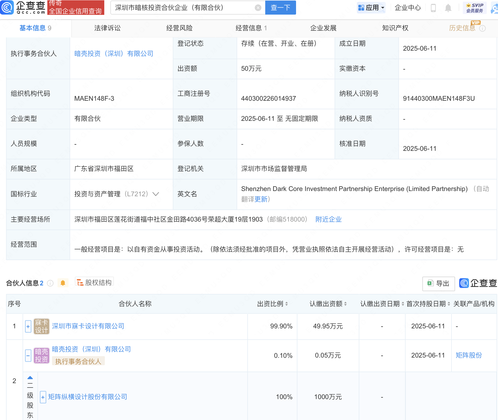The width and height of the screenshot is (498, 420).
Task: Collapse 暗壳投资（深圳）有限公司 row
Action: coord(28,355)
